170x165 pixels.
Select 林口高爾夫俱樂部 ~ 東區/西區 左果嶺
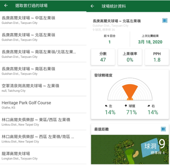43,122
